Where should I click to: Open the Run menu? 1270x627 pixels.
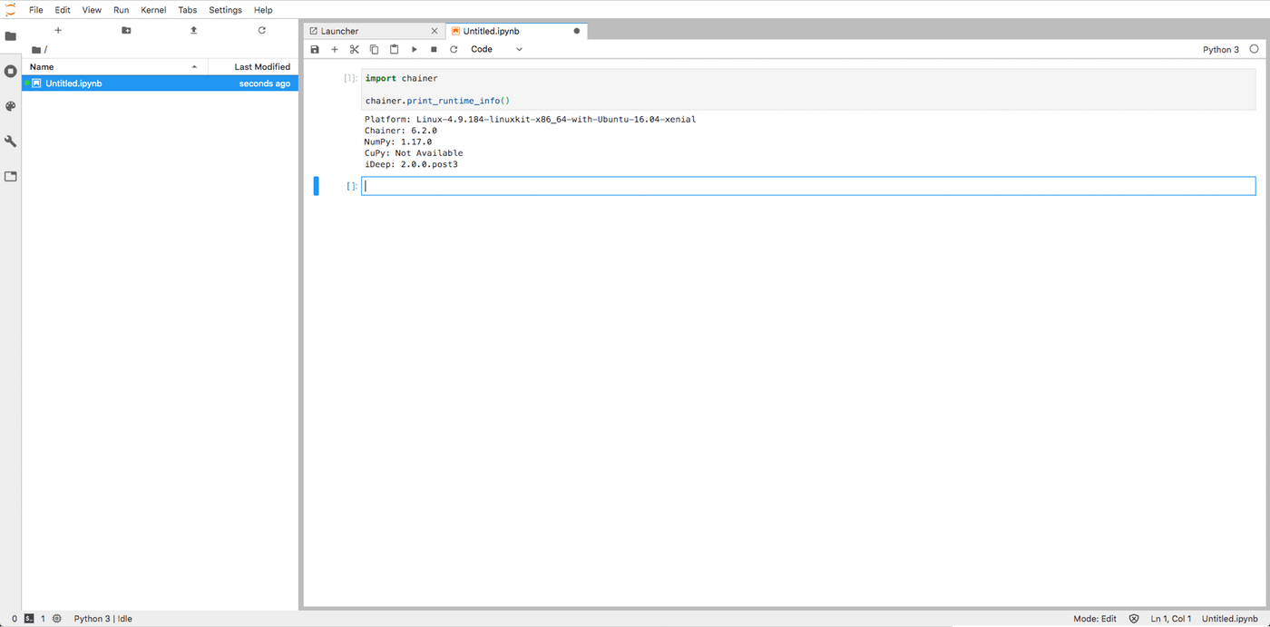point(121,10)
